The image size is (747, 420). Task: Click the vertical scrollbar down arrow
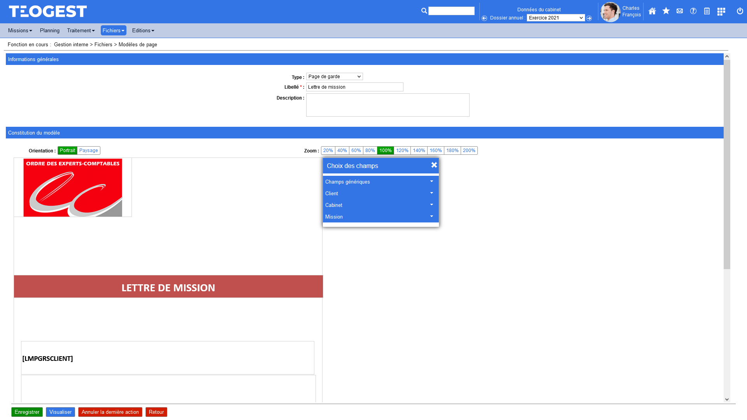tap(727, 399)
